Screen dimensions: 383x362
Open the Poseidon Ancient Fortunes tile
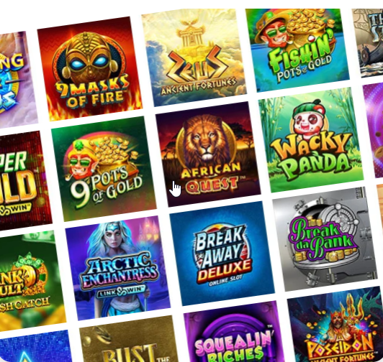tap(336, 324)
